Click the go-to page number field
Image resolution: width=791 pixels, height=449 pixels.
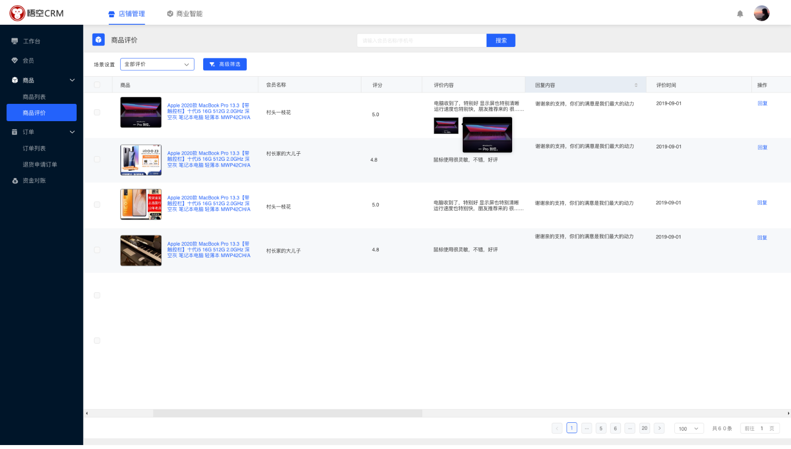pos(762,429)
